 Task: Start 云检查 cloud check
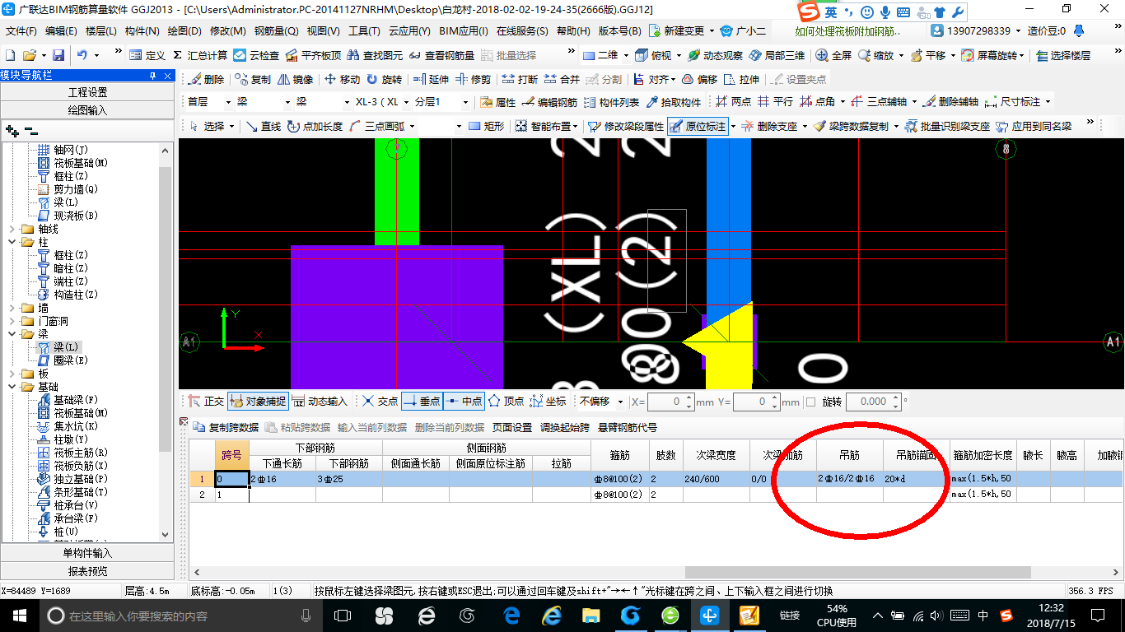pos(256,55)
